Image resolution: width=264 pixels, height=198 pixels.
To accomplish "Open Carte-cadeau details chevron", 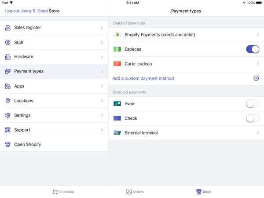I will coord(257,64).
